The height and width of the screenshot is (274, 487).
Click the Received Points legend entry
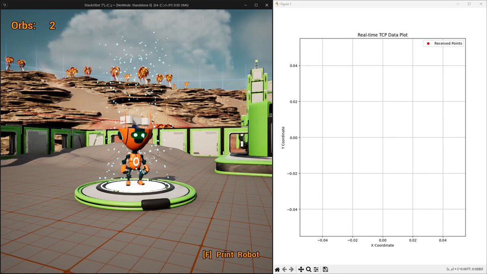pyautogui.click(x=444, y=43)
